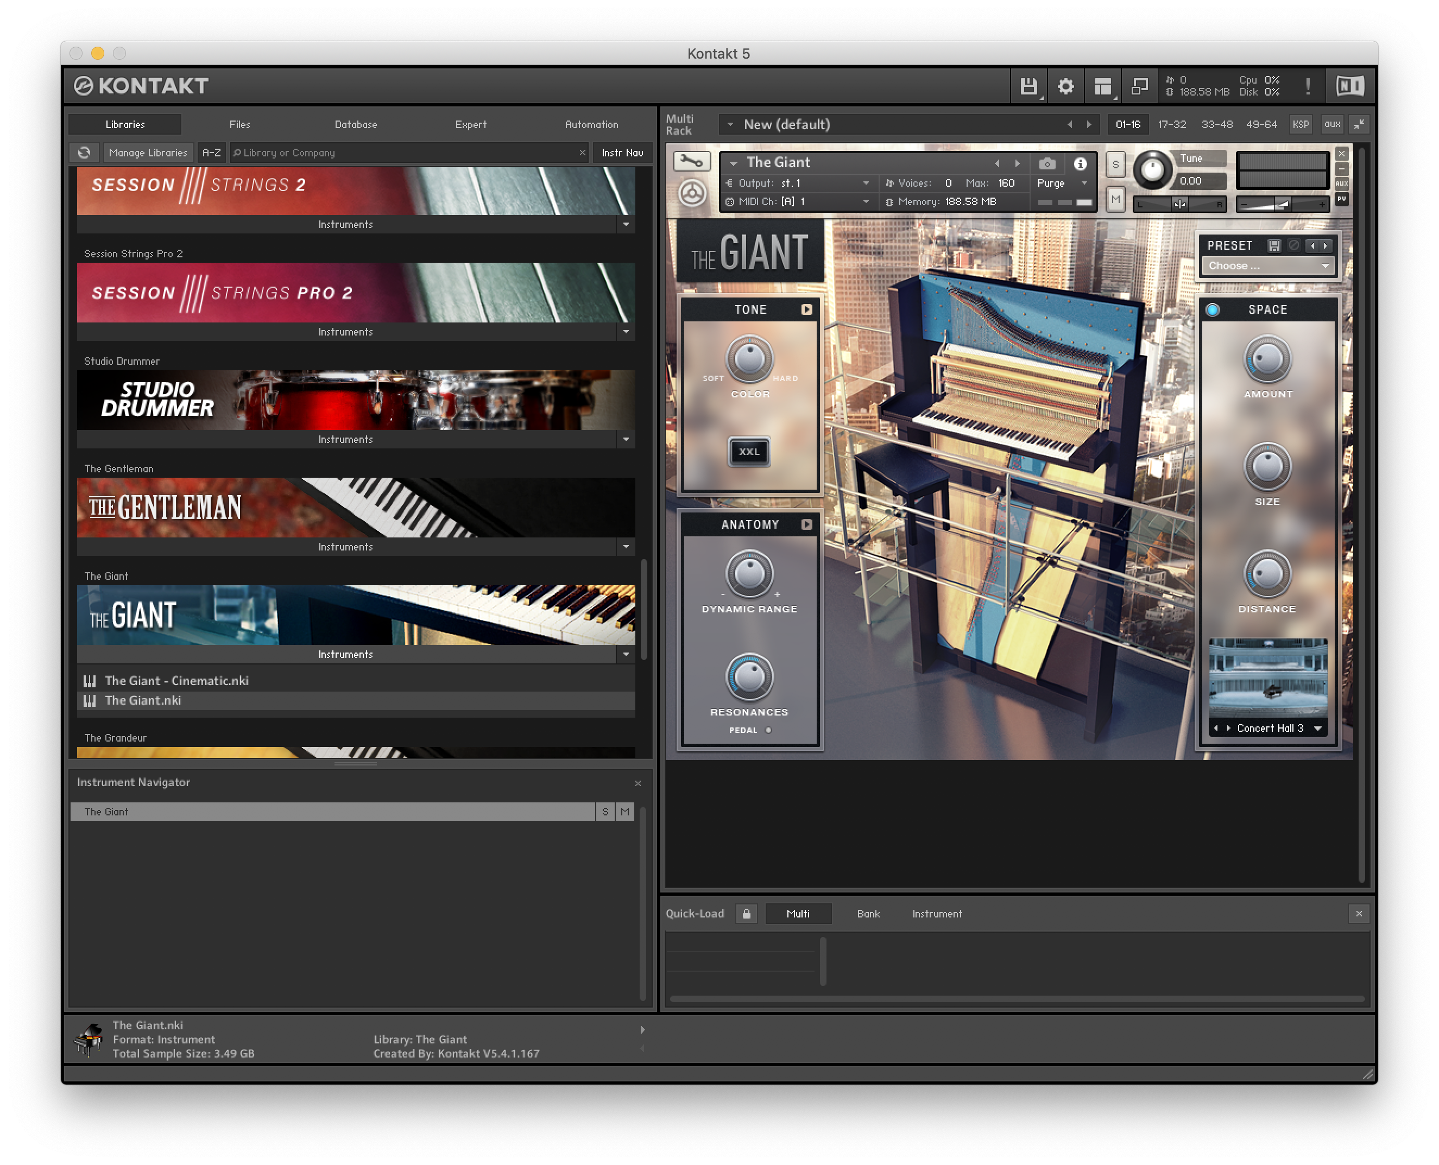This screenshot has width=1439, height=1165.
Task: Open the ANATOMY panel page arrow
Action: 807,524
